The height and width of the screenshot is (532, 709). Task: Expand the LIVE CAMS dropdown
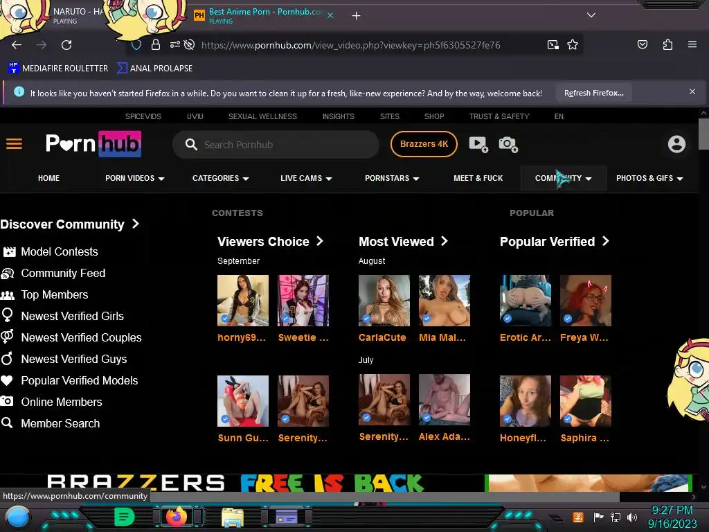coord(306,178)
